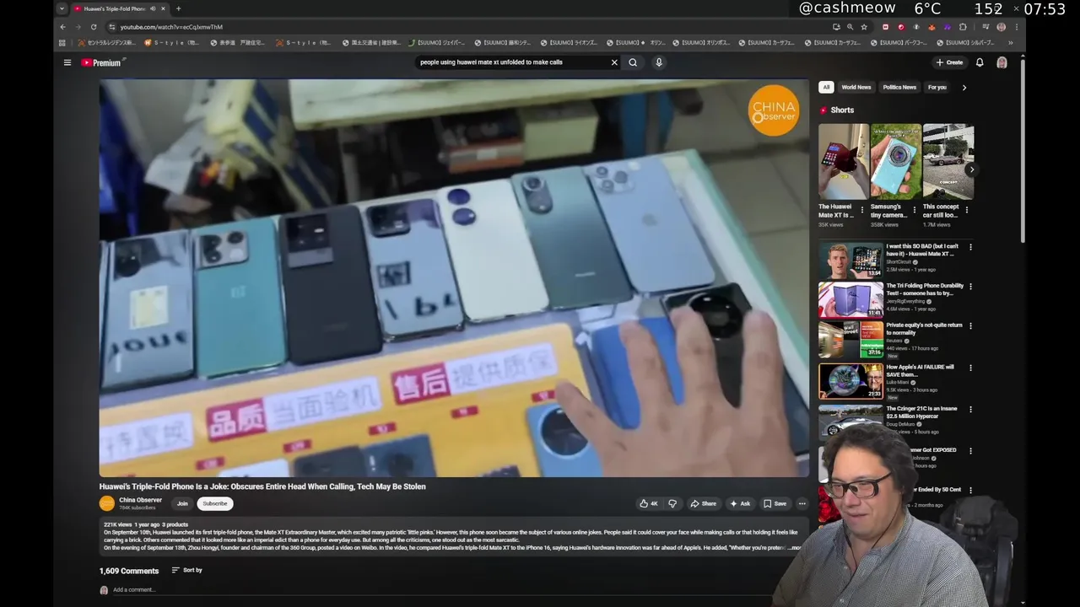Open the 国土交通省 bookmark

click(373, 43)
